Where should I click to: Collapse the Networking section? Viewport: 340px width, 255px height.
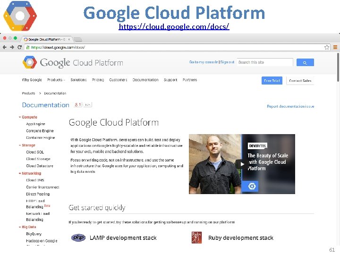[20, 173]
